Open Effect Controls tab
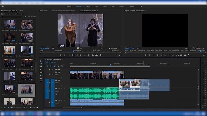 44,11
